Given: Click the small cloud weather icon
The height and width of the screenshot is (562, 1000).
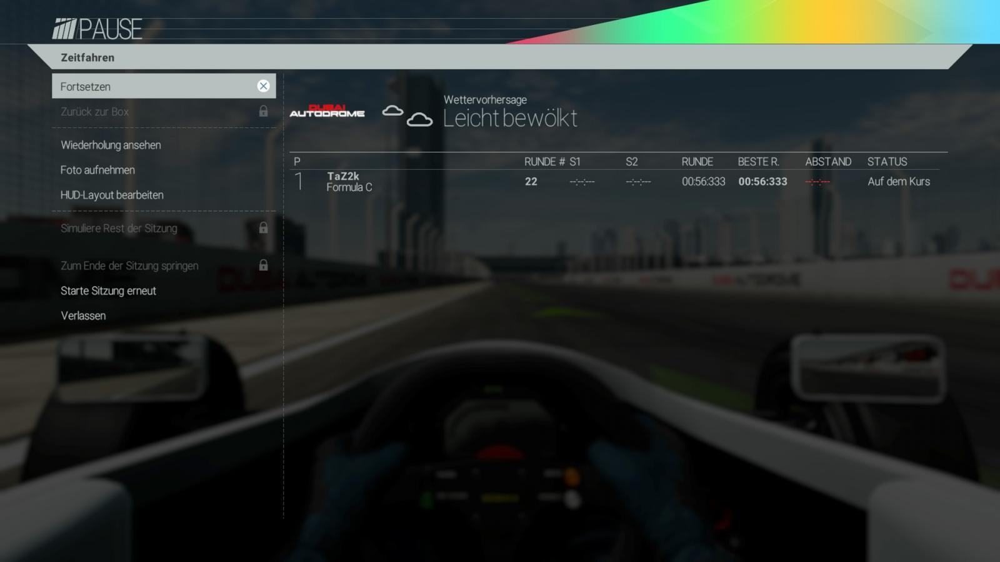Looking at the screenshot, I should (x=392, y=111).
